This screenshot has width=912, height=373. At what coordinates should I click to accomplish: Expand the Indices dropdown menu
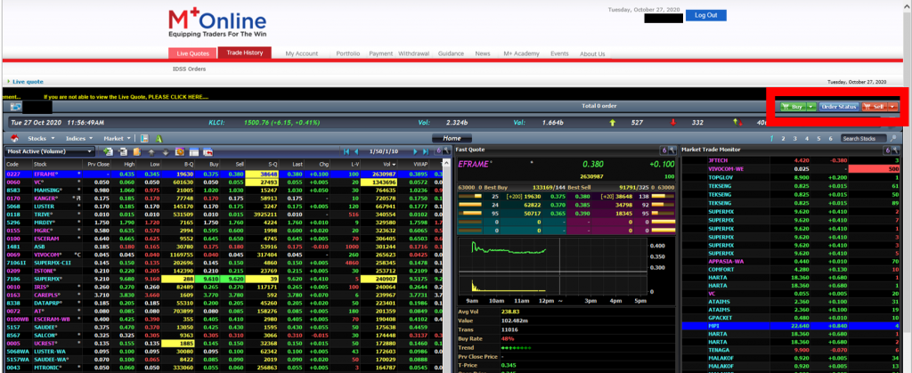point(77,138)
